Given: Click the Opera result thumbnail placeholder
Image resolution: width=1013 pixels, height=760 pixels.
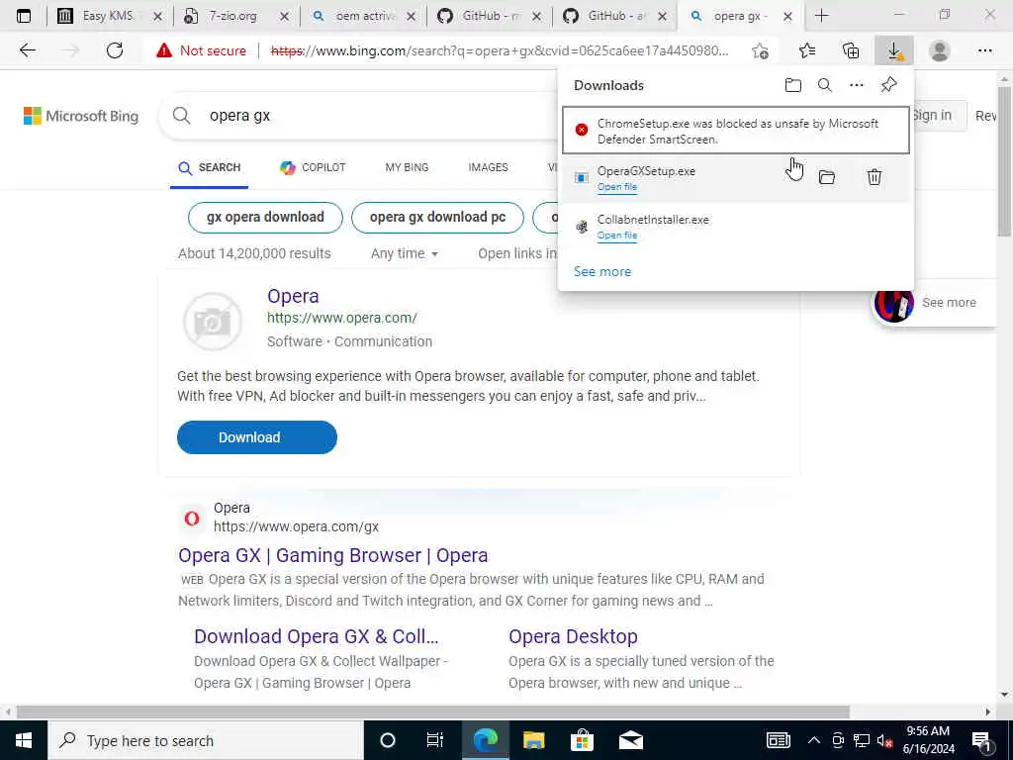Looking at the screenshot, I should (213, 322).
